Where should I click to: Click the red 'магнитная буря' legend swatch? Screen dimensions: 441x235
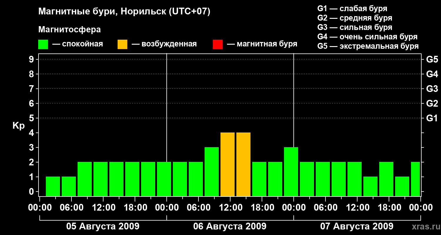pyautogui.click(x=218, y=44)
